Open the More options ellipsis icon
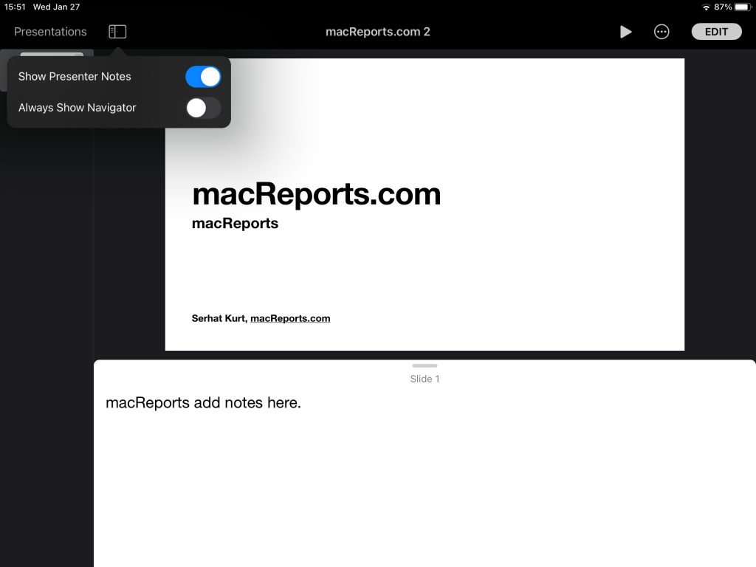756x567 pixels. [661, 31]
